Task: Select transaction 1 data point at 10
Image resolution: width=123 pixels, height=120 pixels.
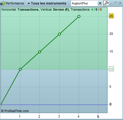Action: click(x=20, y=69)
